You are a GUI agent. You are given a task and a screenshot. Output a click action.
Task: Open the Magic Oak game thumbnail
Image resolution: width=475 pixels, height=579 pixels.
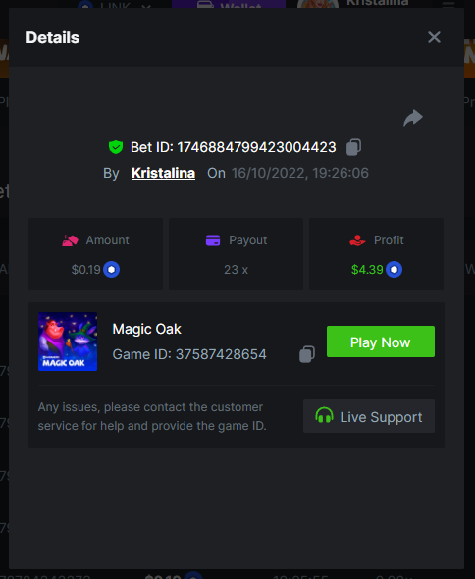tap(68, 342)
